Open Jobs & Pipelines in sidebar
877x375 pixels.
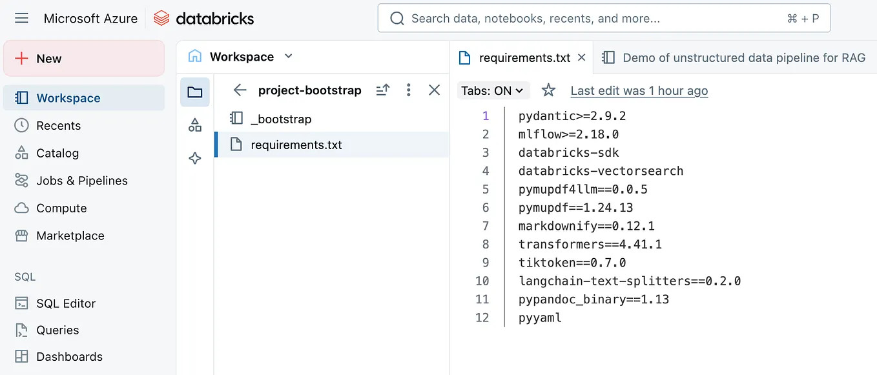click(82, 181)
